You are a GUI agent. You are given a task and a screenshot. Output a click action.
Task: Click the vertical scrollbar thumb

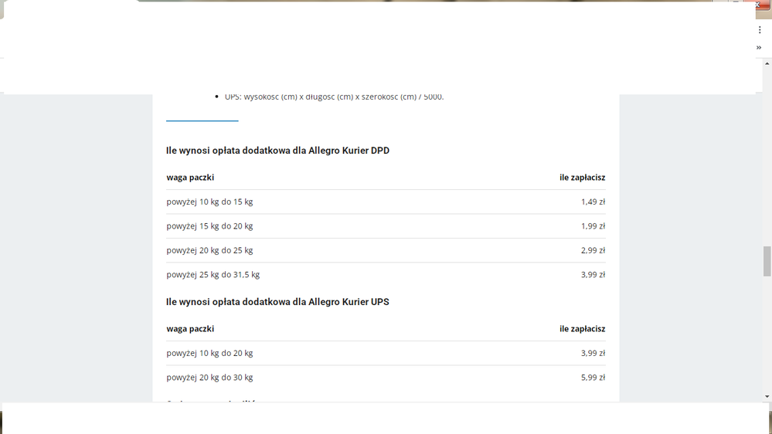767,261
